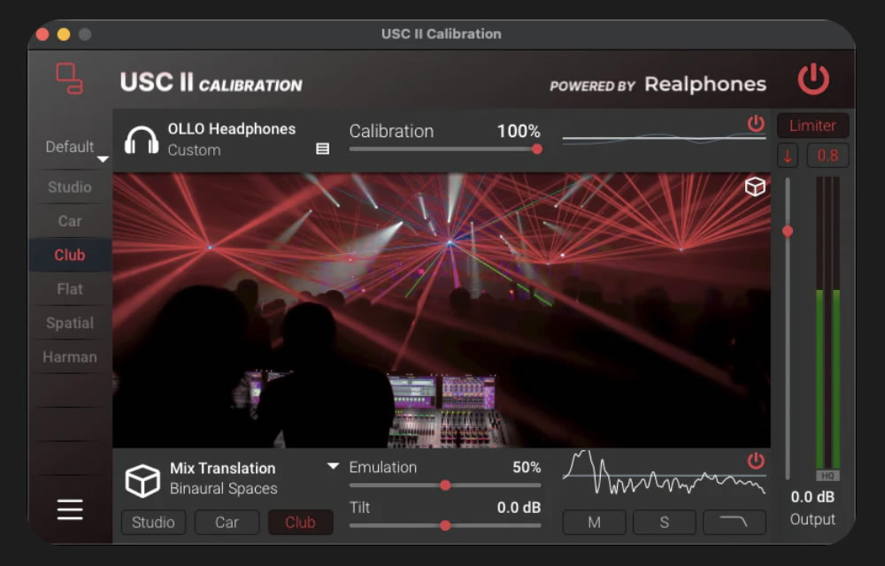Select the Studio preset in sidebar

(x=70, y=187)
